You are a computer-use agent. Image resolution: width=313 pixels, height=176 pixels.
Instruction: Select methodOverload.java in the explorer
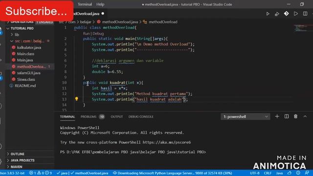(30, 66)
